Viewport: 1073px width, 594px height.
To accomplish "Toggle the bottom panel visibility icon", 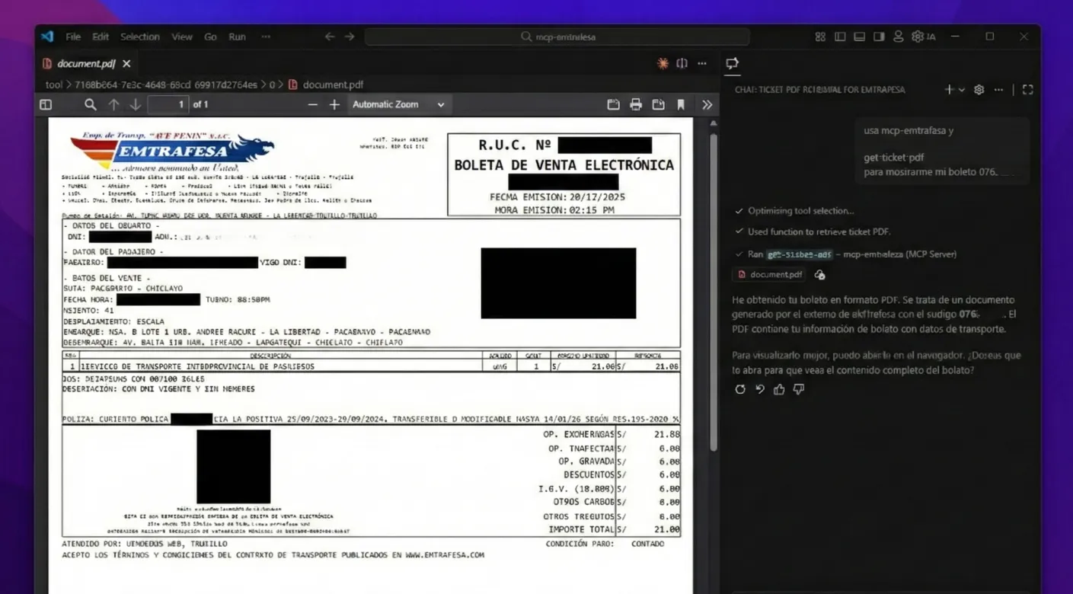I will tap(859, 36).
